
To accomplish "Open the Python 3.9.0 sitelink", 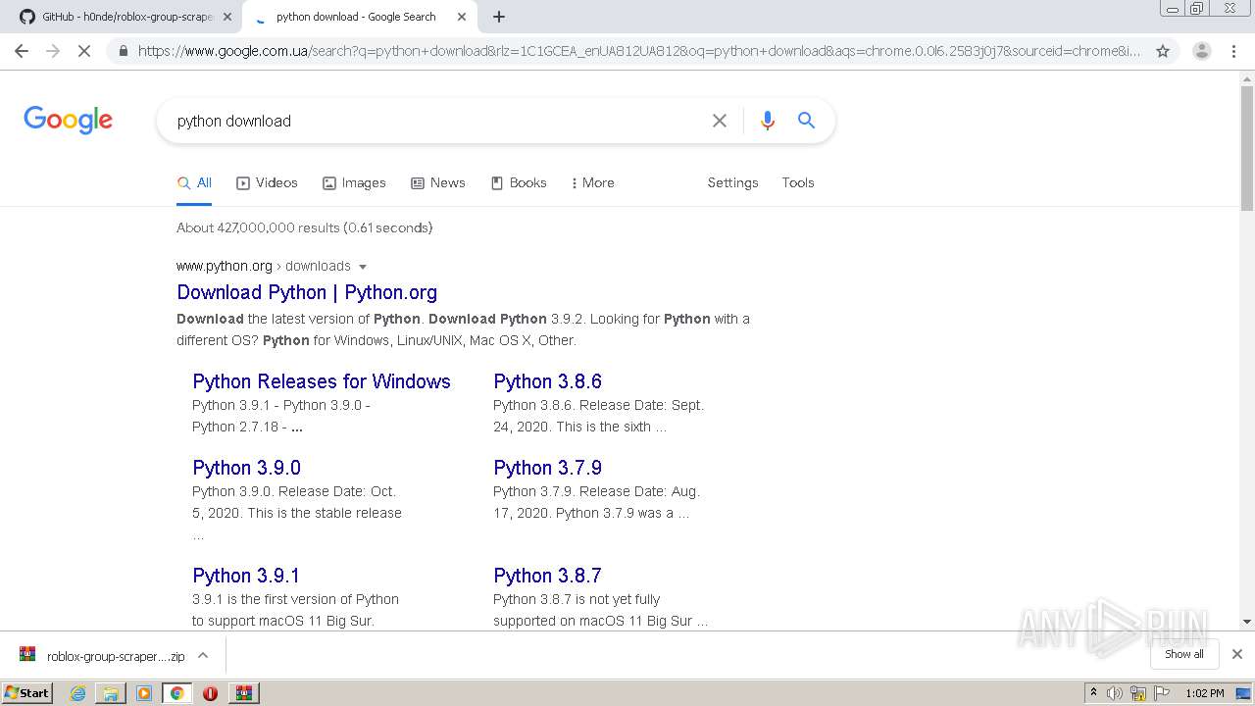I will click(x=246, y=468).
